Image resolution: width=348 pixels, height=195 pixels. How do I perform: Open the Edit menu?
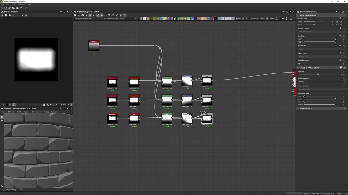click(8, 5)
